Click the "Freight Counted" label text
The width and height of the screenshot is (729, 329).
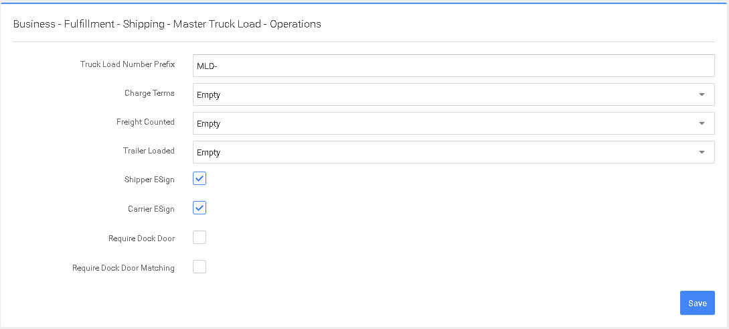145,122
